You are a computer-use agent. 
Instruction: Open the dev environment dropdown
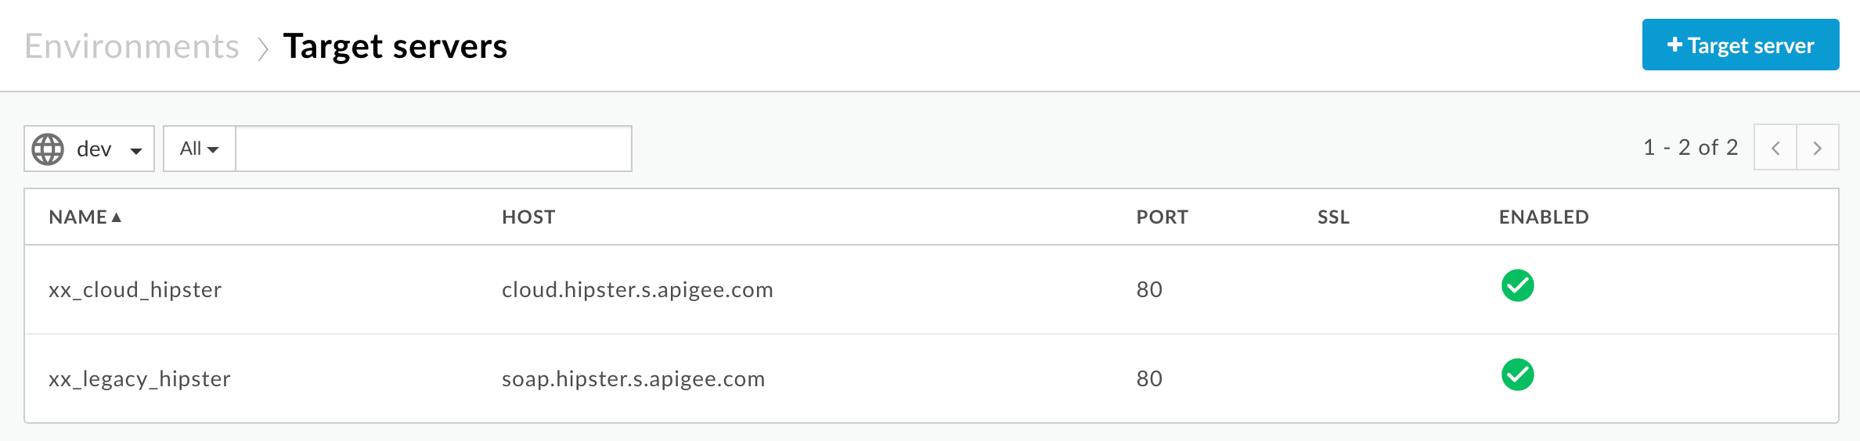pos(89,149)
